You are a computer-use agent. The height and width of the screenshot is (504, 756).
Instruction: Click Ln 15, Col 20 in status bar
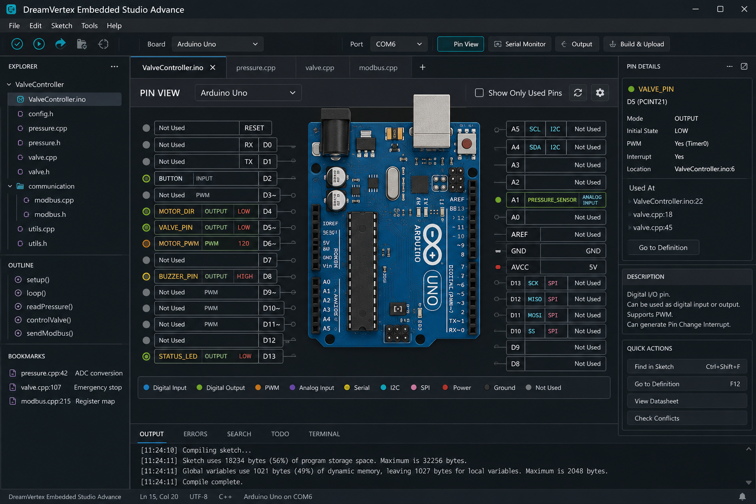(x=159, y=497)
